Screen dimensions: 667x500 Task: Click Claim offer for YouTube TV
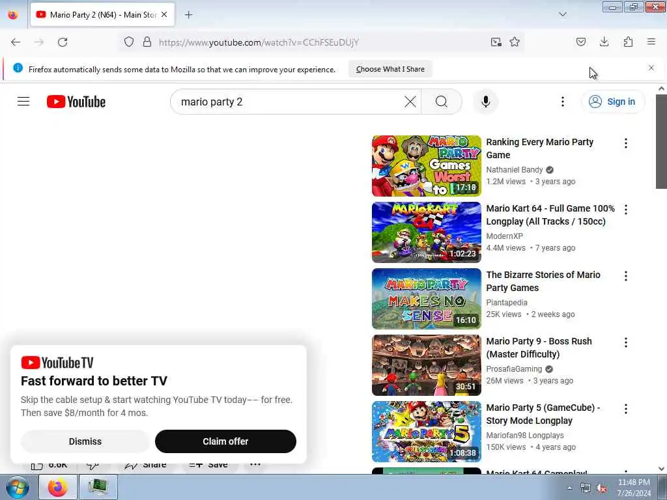[225, 441]
